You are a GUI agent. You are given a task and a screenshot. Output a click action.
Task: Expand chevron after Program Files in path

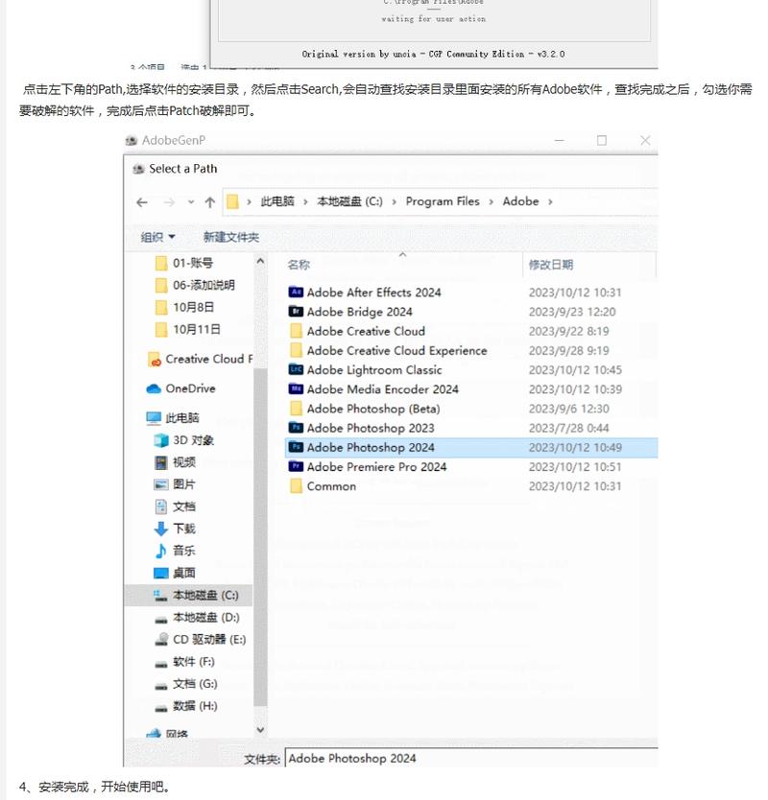click(491, 202)
